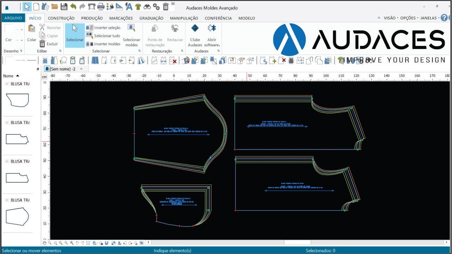The image size is (452, 254).
Task: Click the cm units box on ruler
Action: (x=44, y=77)
